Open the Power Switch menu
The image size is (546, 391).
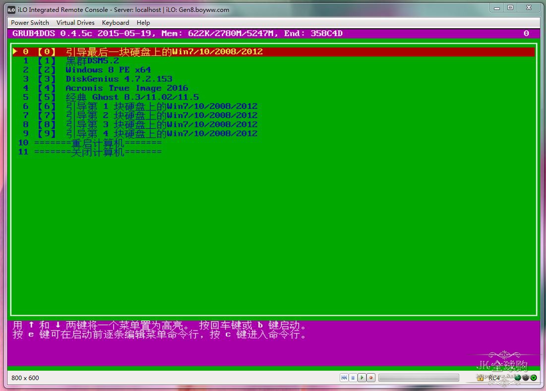click(x=30, y=22)
